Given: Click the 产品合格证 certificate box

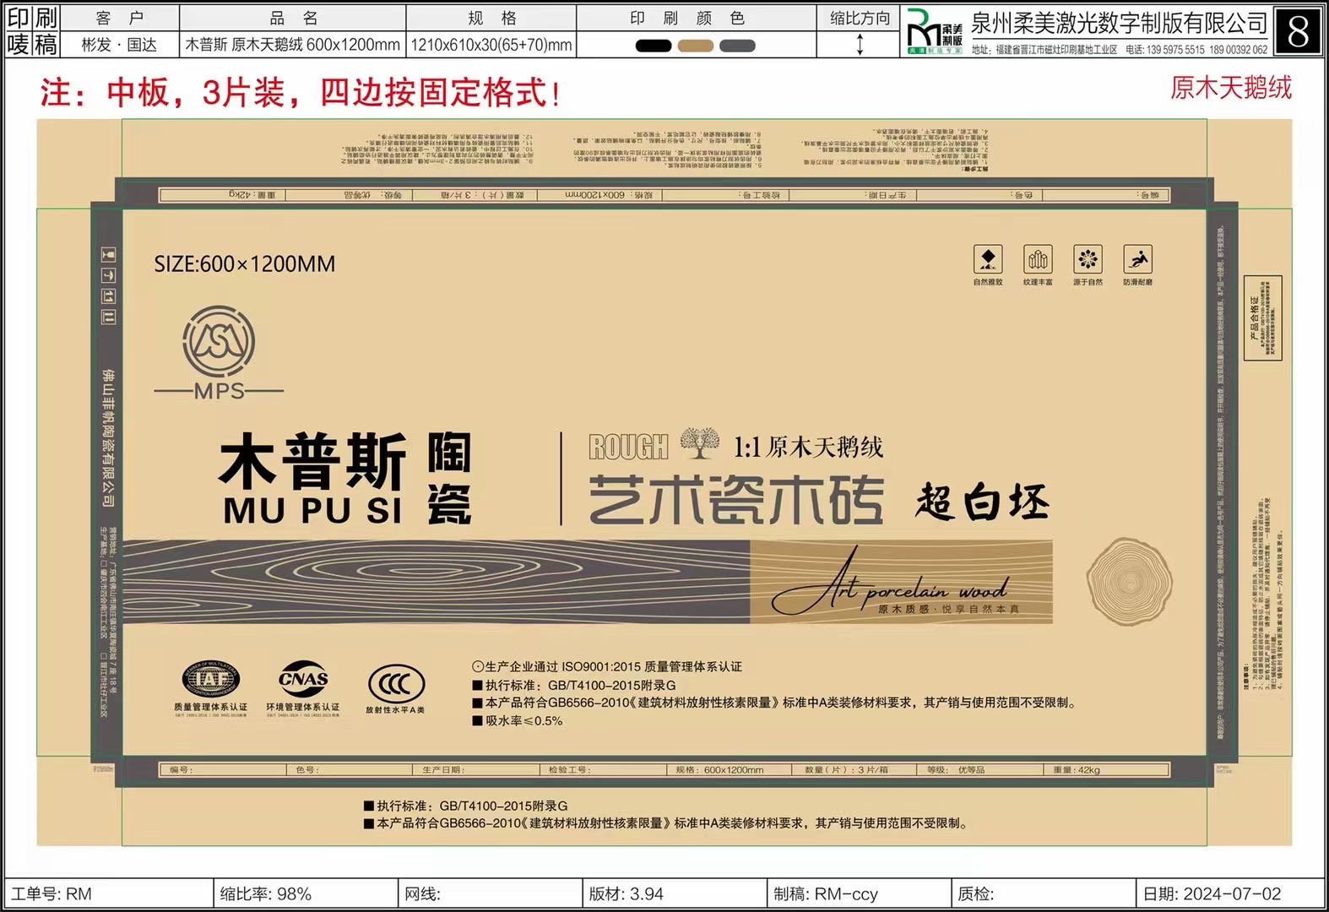Looking at the screenshot, I should pos(1263,318).
